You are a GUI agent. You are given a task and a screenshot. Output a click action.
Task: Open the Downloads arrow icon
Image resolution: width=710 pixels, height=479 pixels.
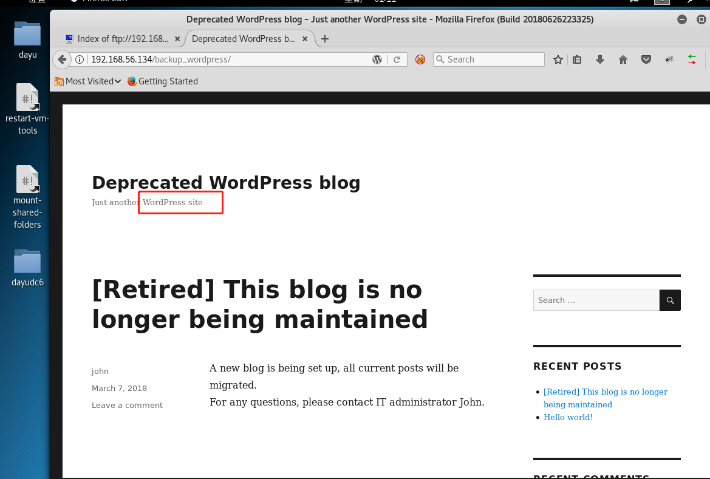[x=600, y=59]
